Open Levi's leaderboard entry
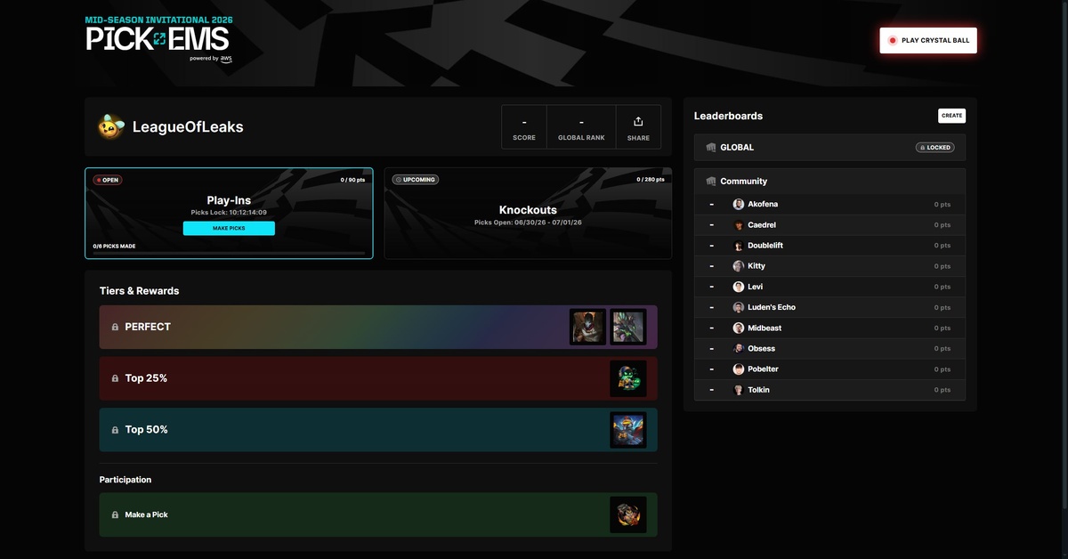This screenshot has width=1068, height=559. 829,287
